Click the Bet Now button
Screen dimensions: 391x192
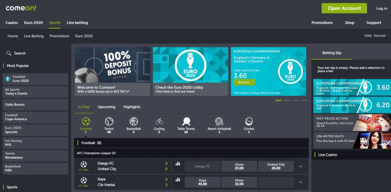(244, 82)
